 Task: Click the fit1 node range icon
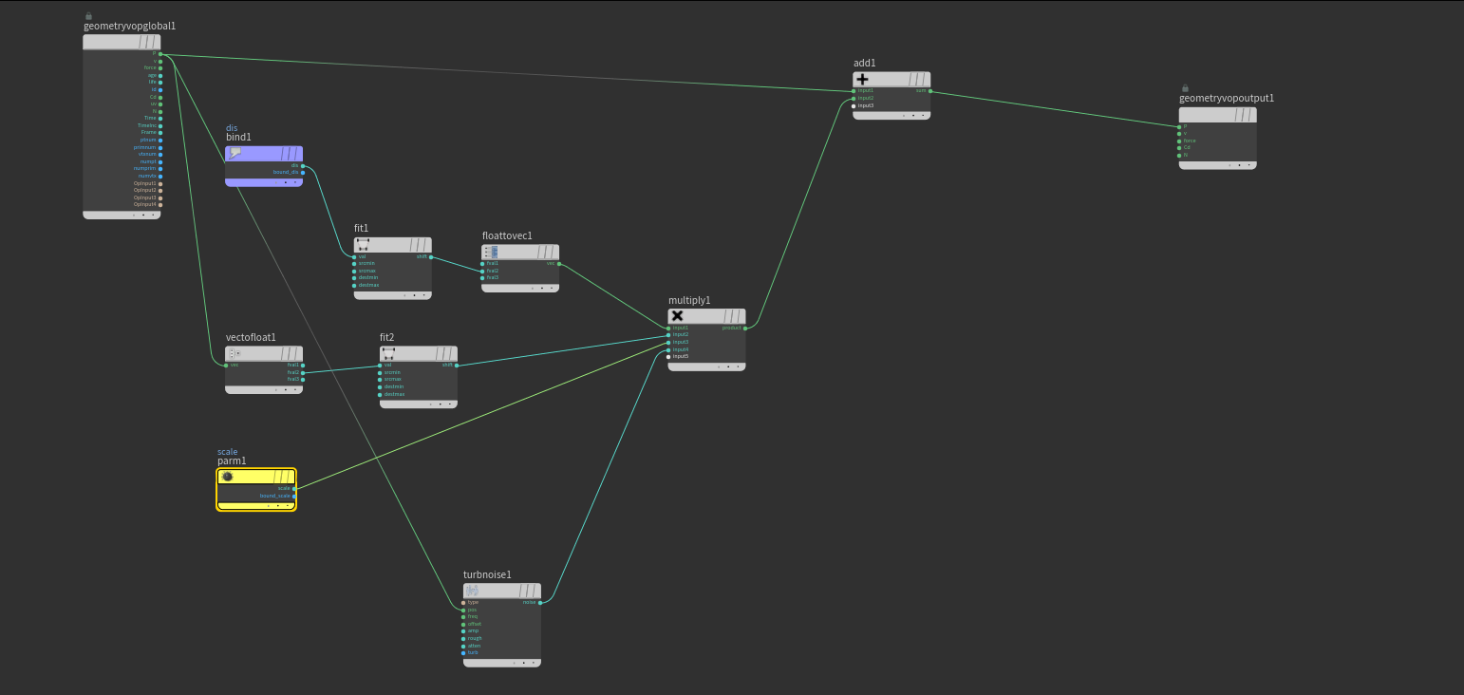(x=364, y=245)
